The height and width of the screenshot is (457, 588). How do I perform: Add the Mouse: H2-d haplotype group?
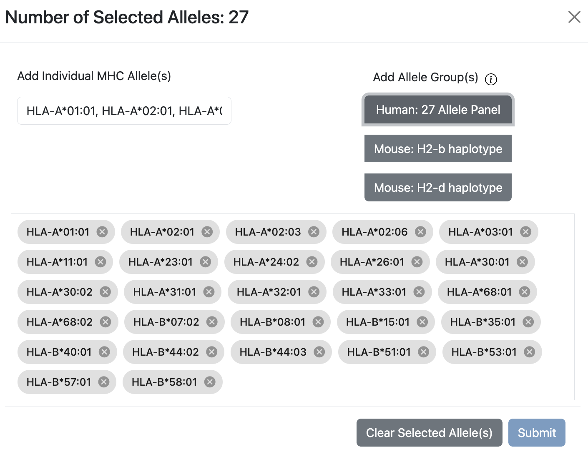[x=438, y=187]
